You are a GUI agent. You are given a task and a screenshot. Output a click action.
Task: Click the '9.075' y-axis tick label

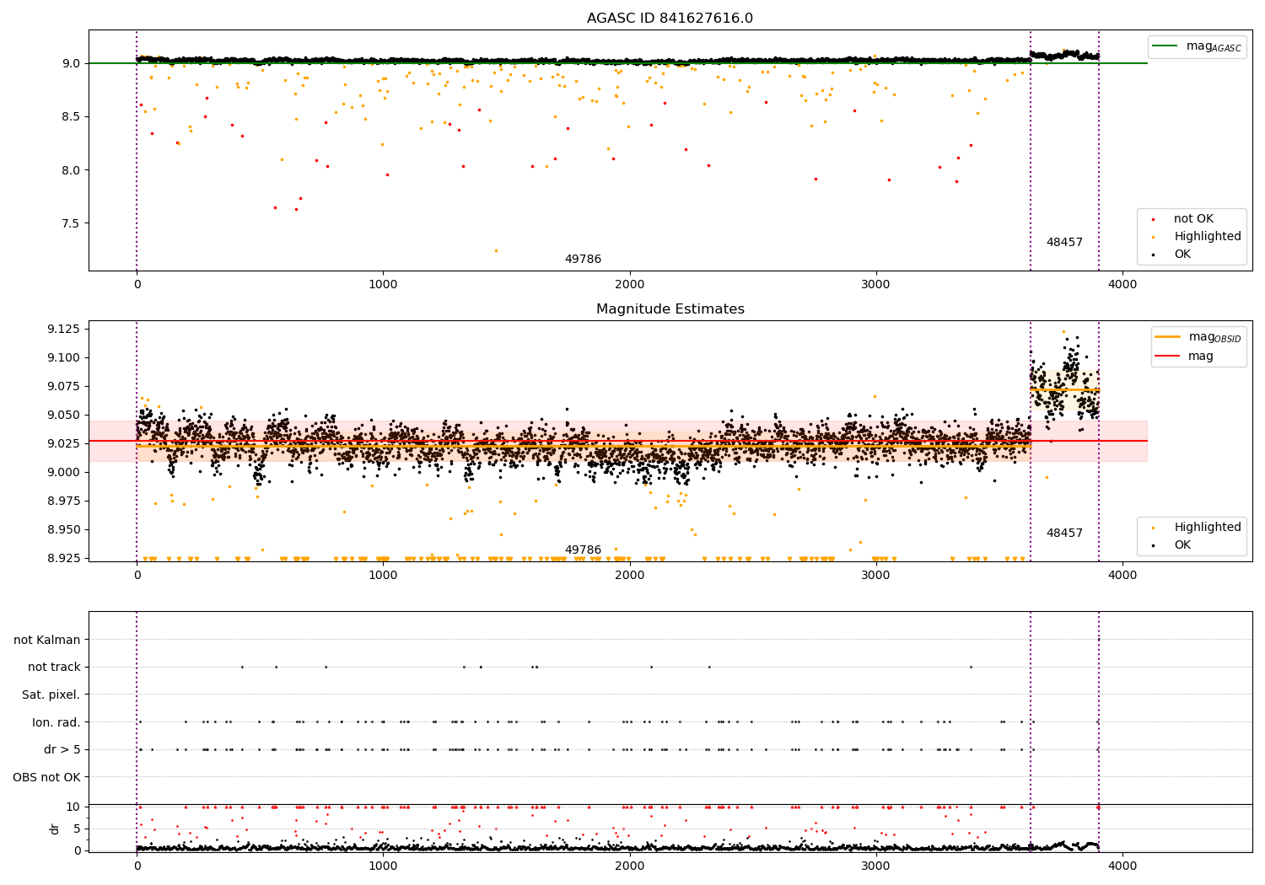coord(64,386)
